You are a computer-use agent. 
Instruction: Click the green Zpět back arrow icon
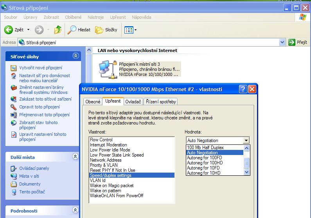coord(9,30)
